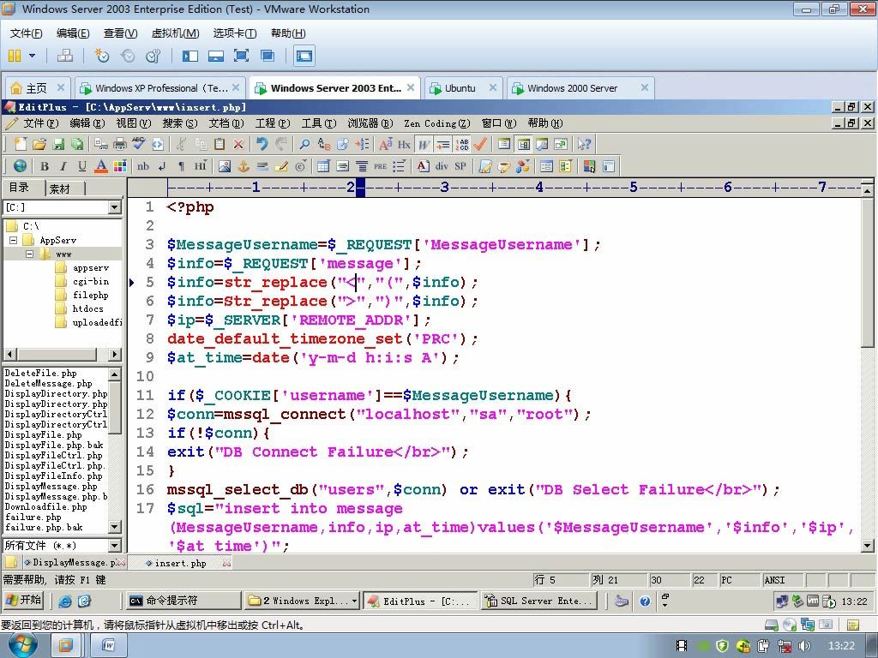Viewport: 878px width, 658px height.
Task: Select DeleteFile.php in the file list
Action: pos(41,374)
